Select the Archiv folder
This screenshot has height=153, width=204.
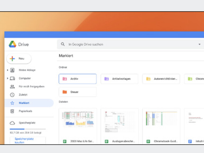pos(78,79)
